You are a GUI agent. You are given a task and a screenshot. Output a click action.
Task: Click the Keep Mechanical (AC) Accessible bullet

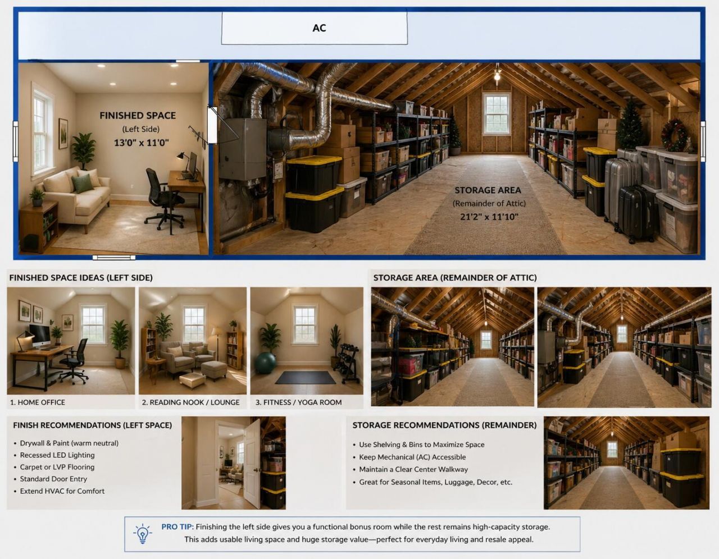412,457
